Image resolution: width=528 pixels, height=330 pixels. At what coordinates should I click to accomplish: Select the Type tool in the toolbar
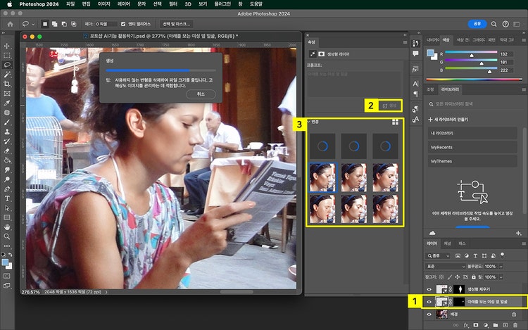[7, 198]
